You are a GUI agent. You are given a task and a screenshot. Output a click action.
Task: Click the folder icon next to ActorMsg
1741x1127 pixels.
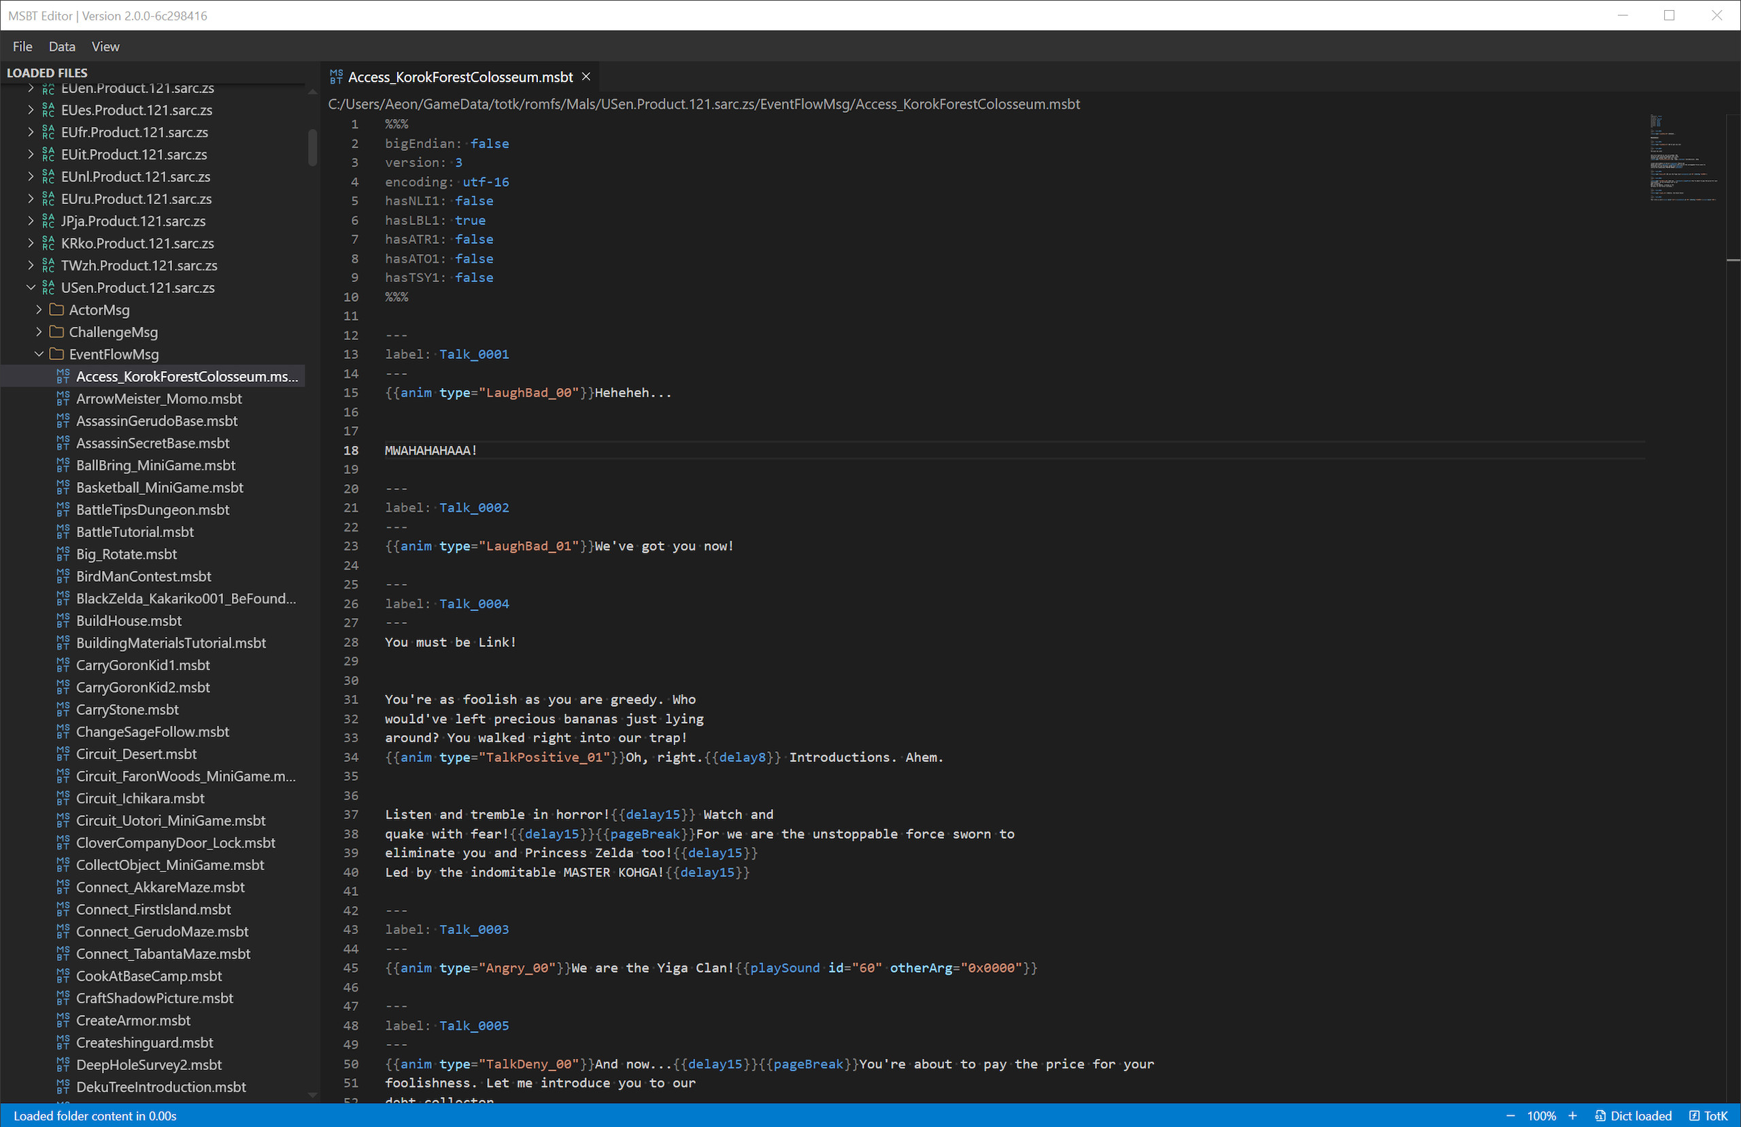57,309
